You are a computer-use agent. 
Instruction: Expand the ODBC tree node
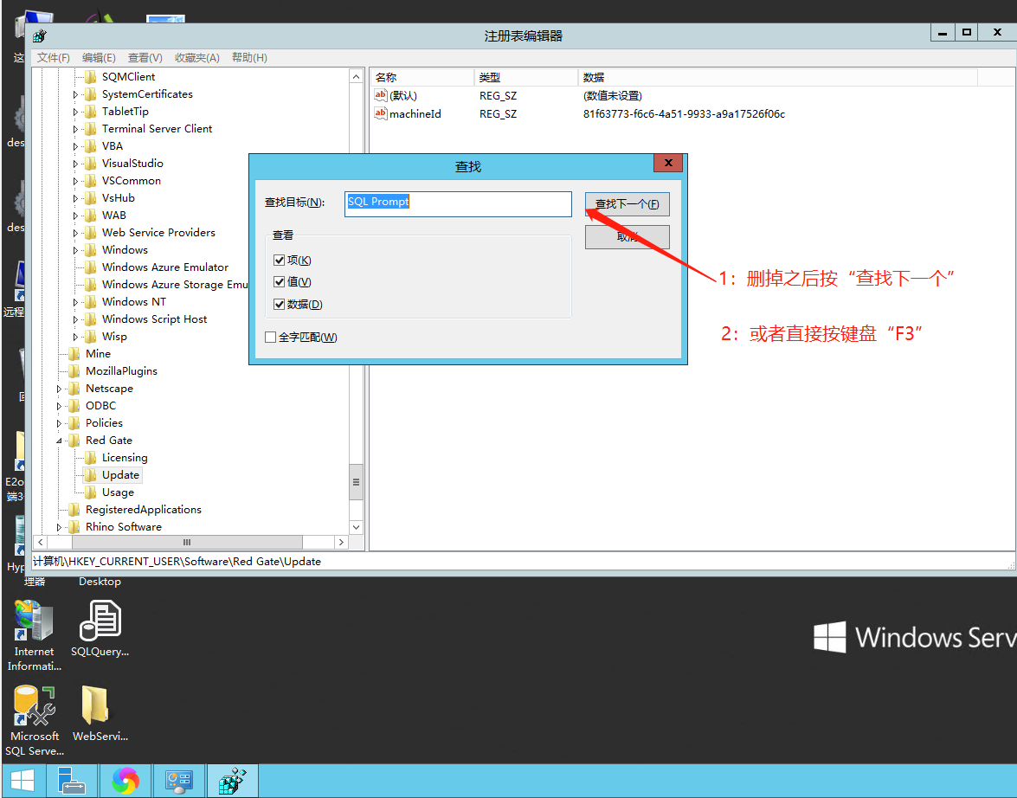[x=59, y=406]
